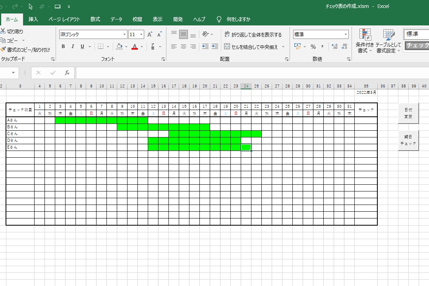Viewport: 429px width, 286px height.
Task: Select the column 24 header
Action: [246, 86]
